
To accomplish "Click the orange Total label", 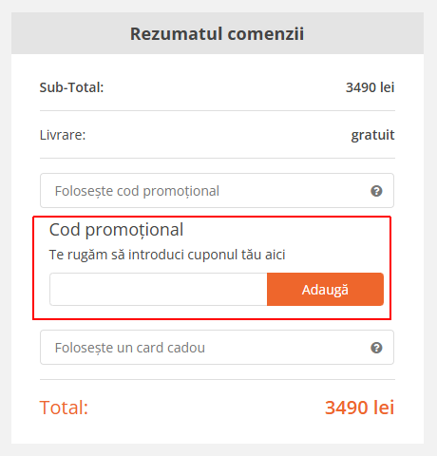I will [x=64, y=408].
